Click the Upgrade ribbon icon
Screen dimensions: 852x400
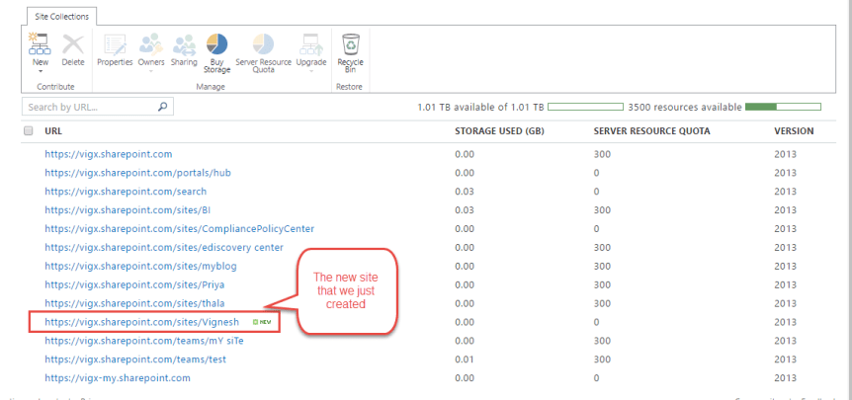tap(309, 43)
